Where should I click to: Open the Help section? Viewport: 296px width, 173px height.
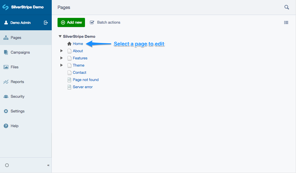tap(14, 126)
